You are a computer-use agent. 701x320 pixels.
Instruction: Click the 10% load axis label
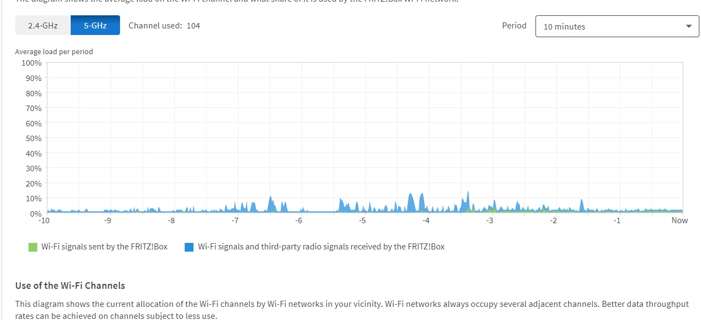[x=33, y=199]
